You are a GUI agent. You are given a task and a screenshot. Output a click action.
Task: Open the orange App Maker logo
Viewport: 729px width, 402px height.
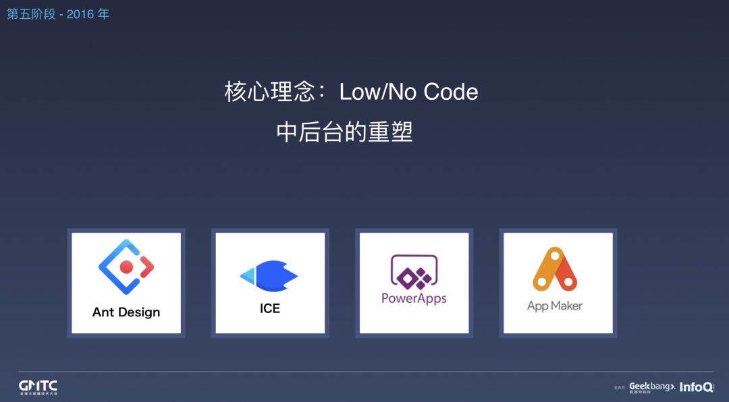tap(555, 269)
